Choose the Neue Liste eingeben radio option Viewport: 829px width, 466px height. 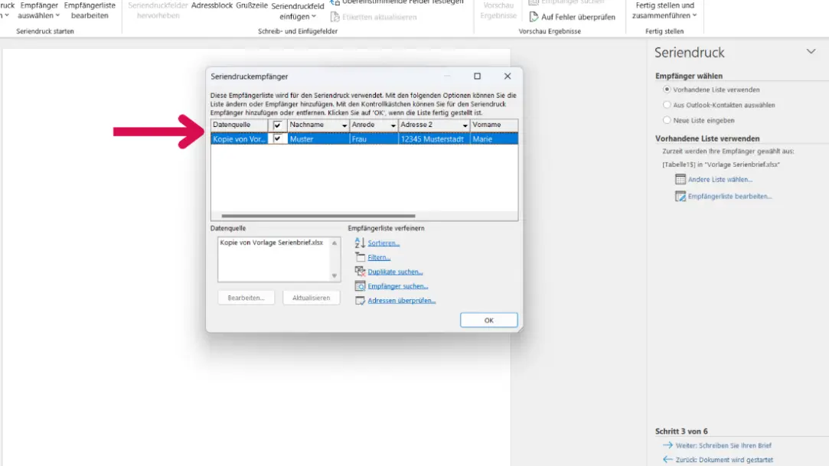coord(667,120)
